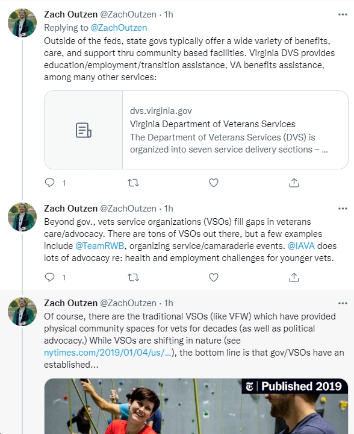Open more options on traditional VSOs tweet
The width and height of the screenshot is (354, 434).
coord(343,303)
